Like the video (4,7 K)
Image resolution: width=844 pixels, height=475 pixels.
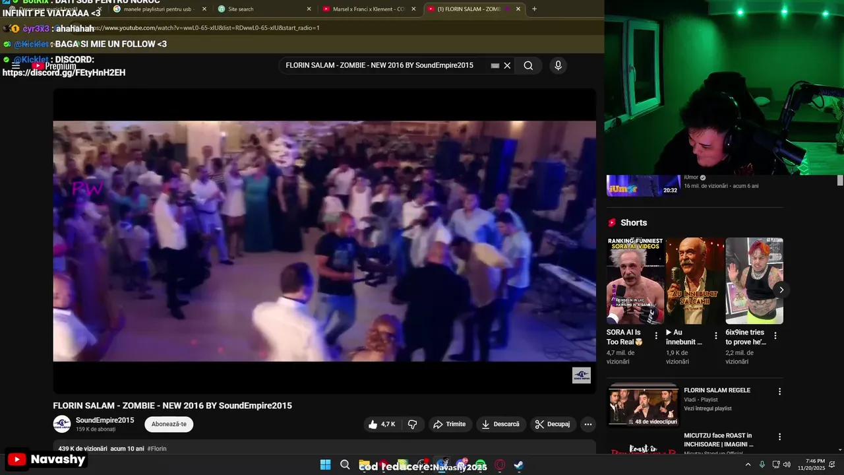point(382,424)
